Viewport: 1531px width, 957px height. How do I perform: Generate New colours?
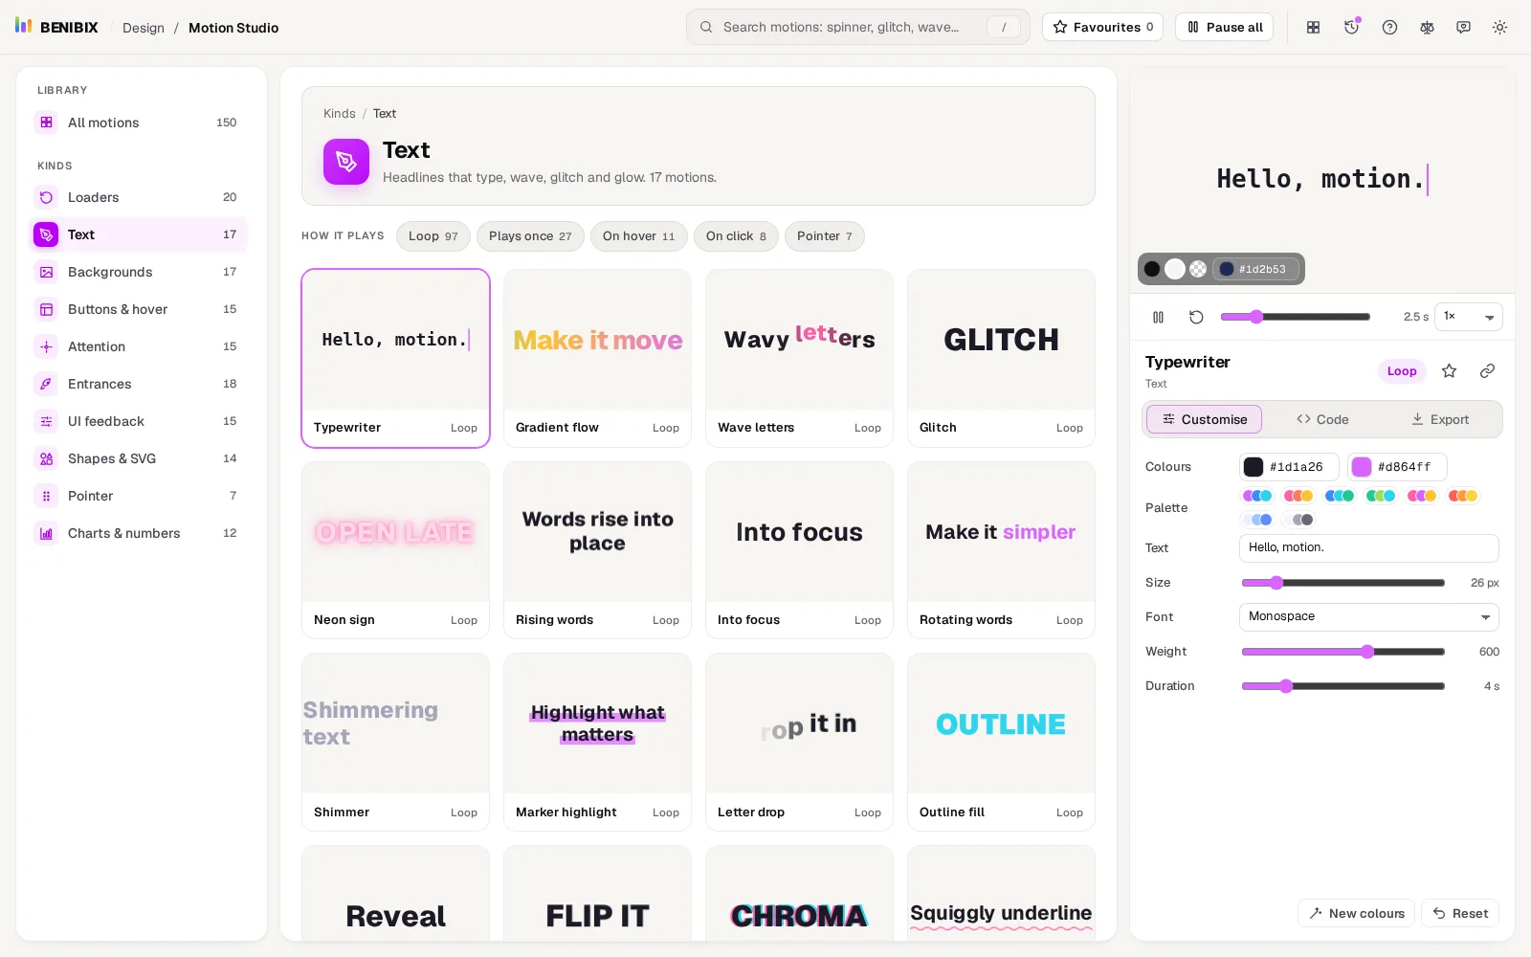click(x=1357, y=913)
